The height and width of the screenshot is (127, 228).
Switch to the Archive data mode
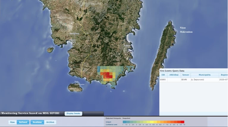(x=50, y=122)
